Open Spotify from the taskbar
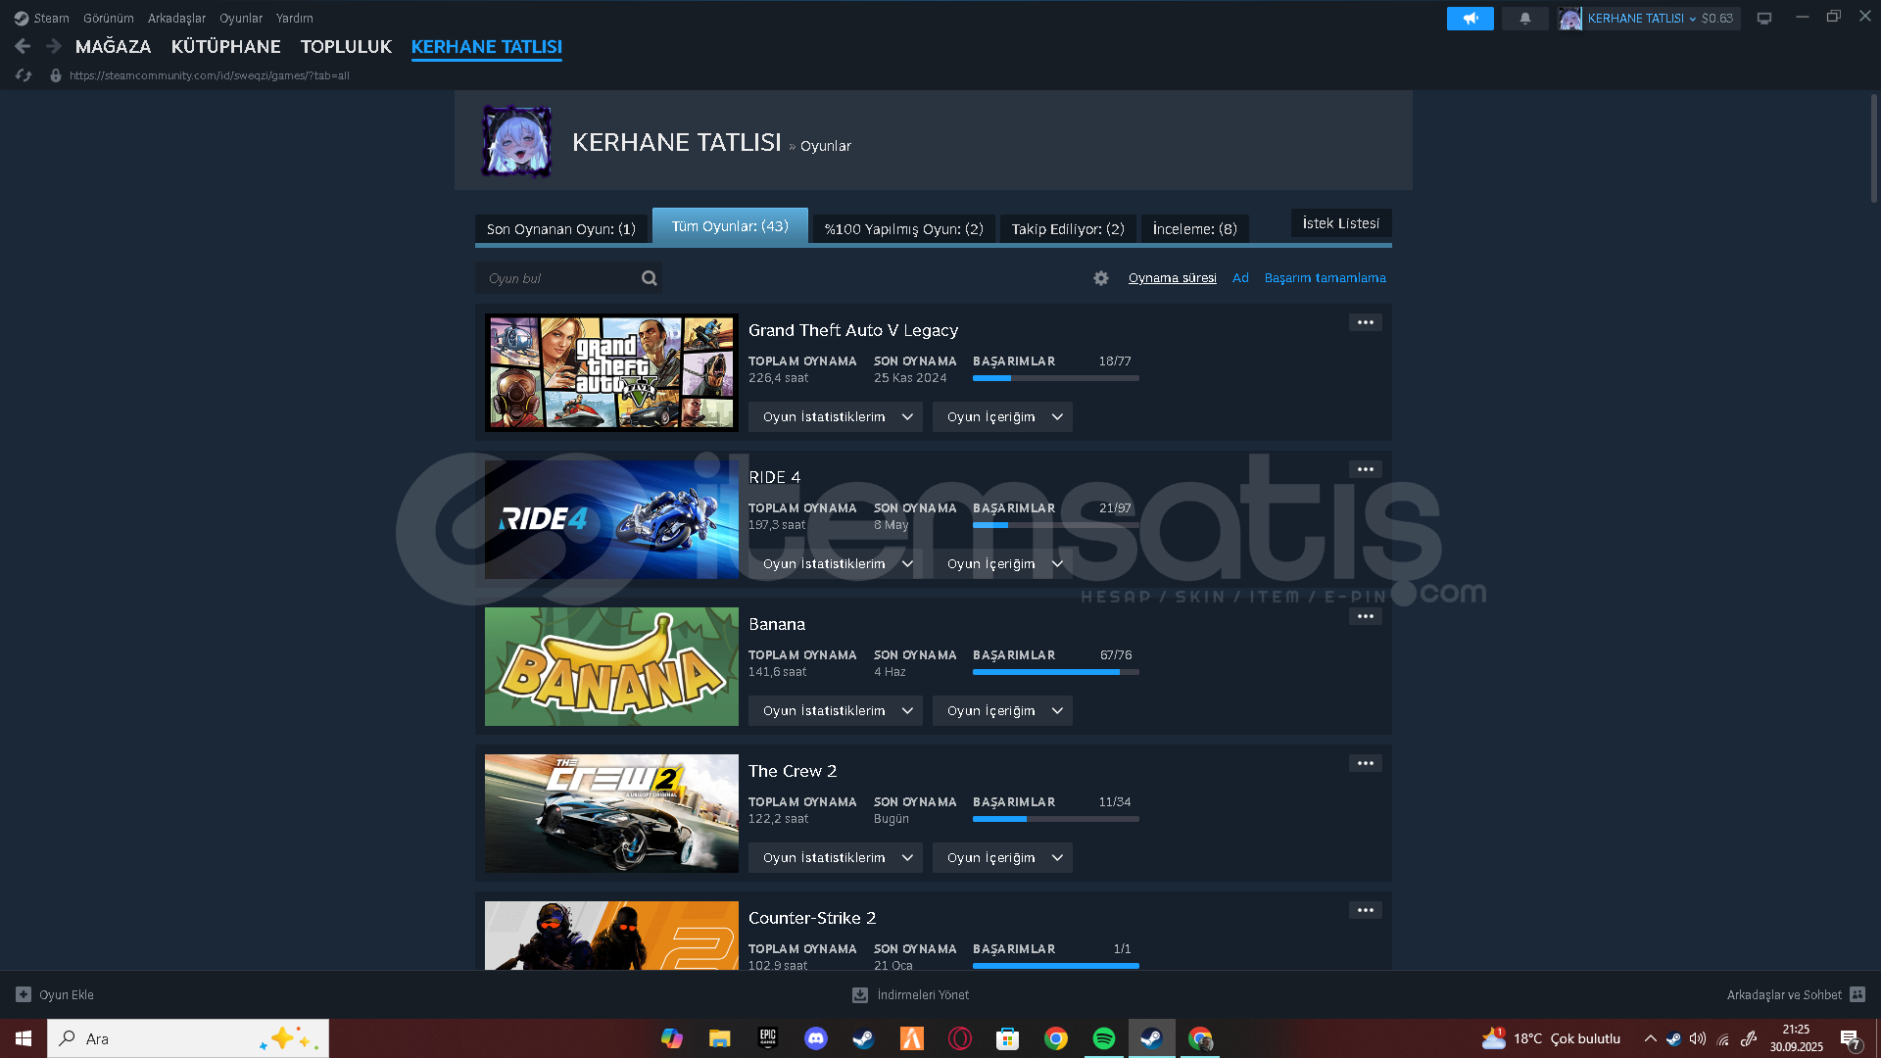 [x=1103, y=1038]
